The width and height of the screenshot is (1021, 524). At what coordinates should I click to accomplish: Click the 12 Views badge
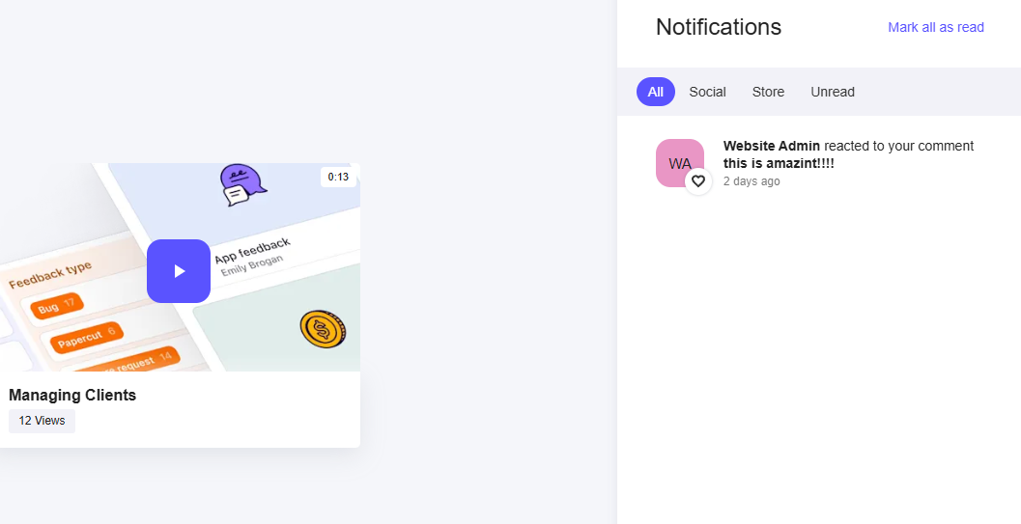42,421
